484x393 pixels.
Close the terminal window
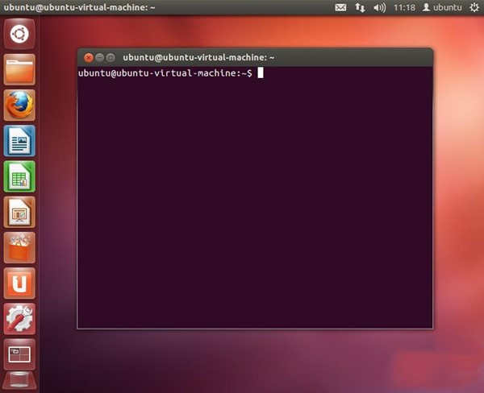(88, 58)
